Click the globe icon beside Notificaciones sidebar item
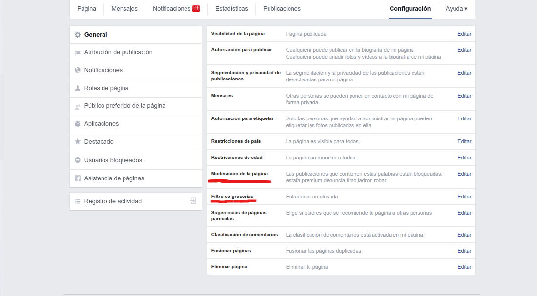This screenshot has width=537, height=296. coord(78,70)
